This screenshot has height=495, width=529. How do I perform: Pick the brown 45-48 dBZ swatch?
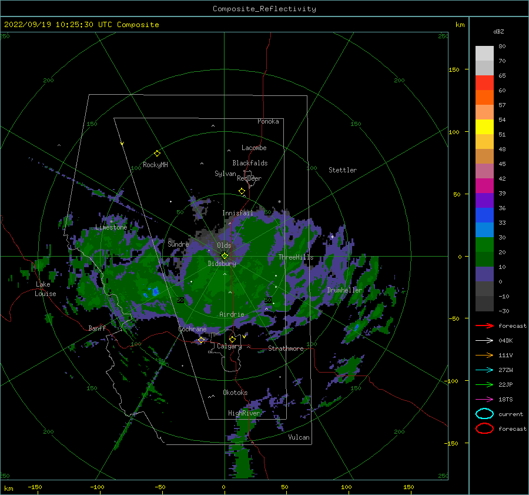pos(484,156)
